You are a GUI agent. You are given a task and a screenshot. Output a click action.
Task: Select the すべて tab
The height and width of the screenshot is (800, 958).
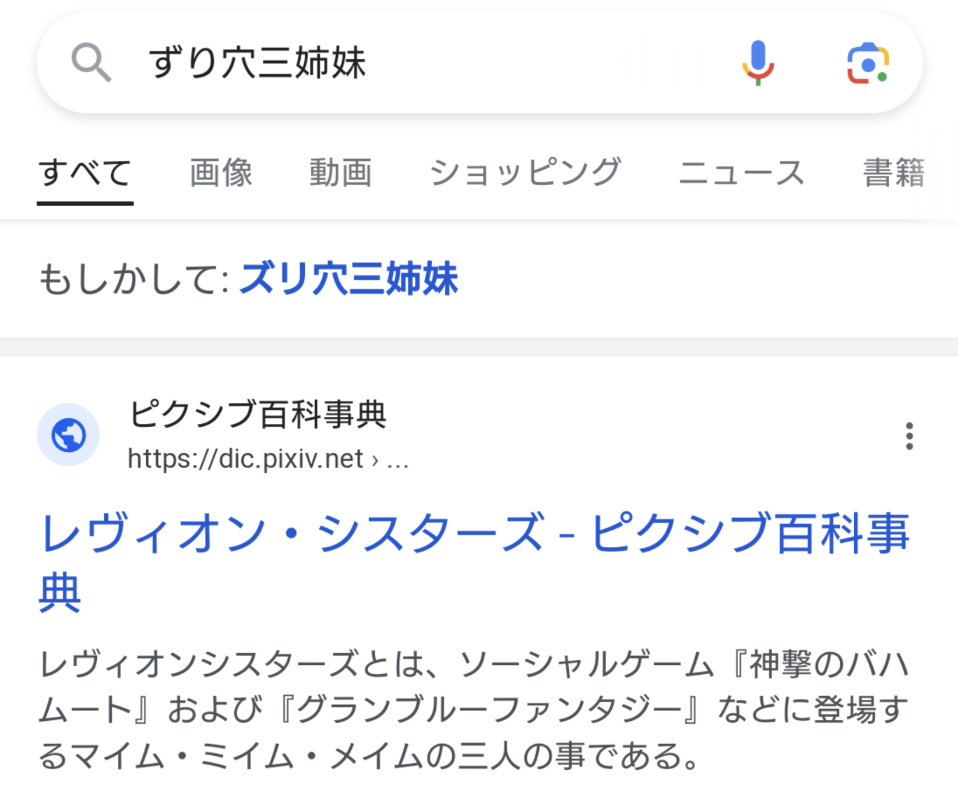click(85, 172)
